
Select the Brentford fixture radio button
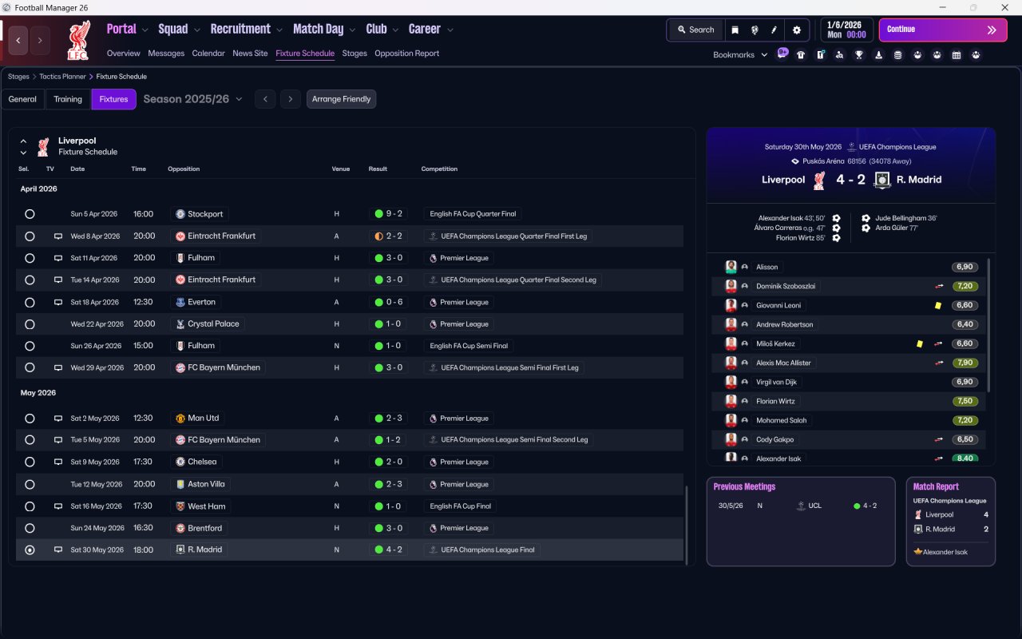coord(30,528)
